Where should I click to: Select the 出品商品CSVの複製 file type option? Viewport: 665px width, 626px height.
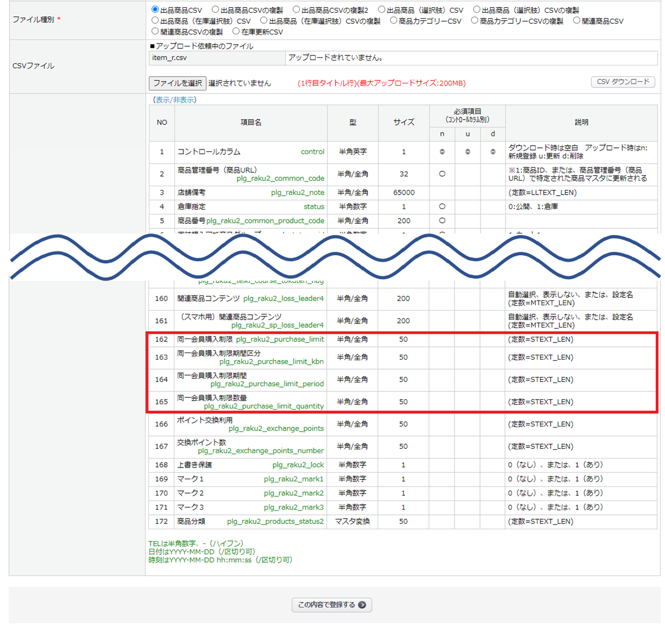pyautogui.click(x=215, y=10)
